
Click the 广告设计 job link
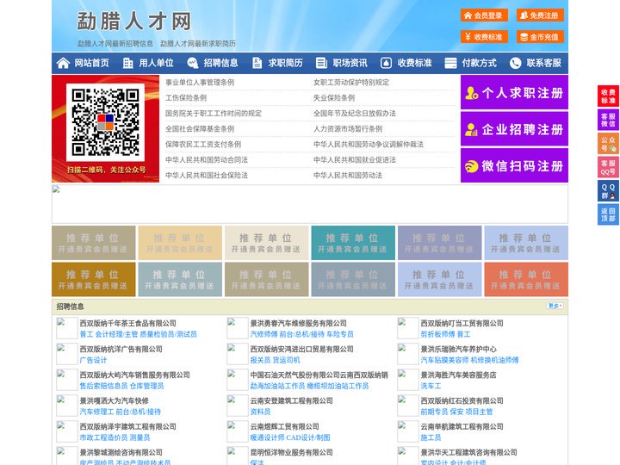click(x=93, y=360)
